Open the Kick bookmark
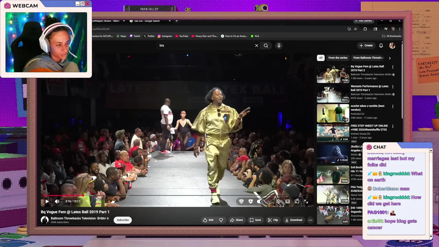439x247 pixels. click(255, 36)
